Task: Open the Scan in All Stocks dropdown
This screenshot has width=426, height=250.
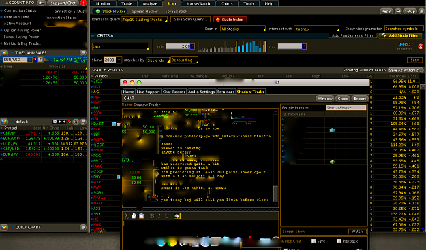Action: (x=243, y=29)
